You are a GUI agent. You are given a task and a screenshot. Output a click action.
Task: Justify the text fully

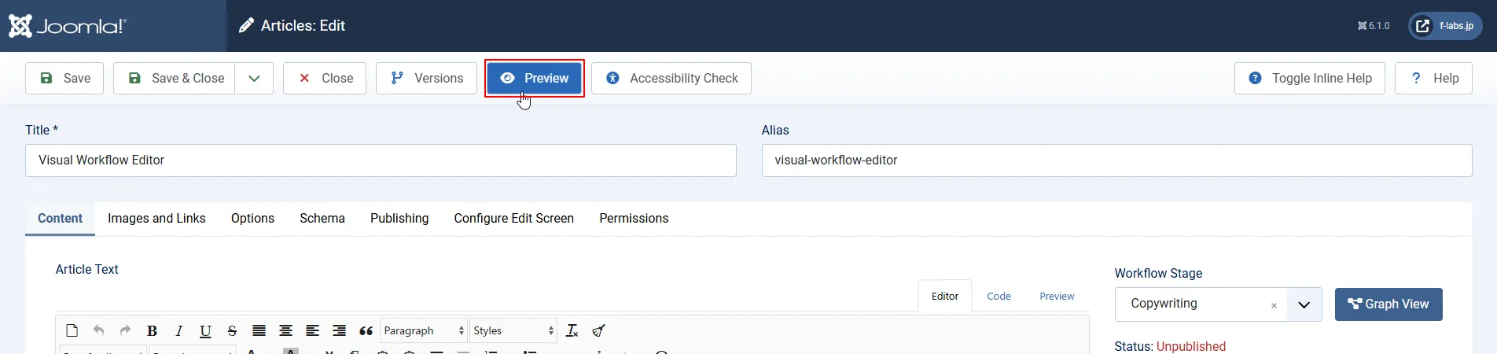tap(259, 331)
